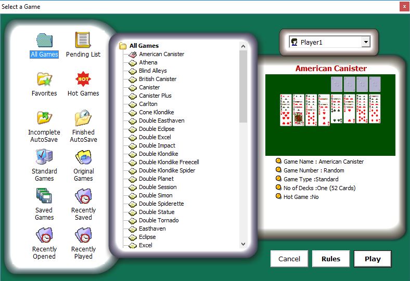
Task: Click the game list scrollbar thumb
Action: pyautogui.click(x=243, y=87)
